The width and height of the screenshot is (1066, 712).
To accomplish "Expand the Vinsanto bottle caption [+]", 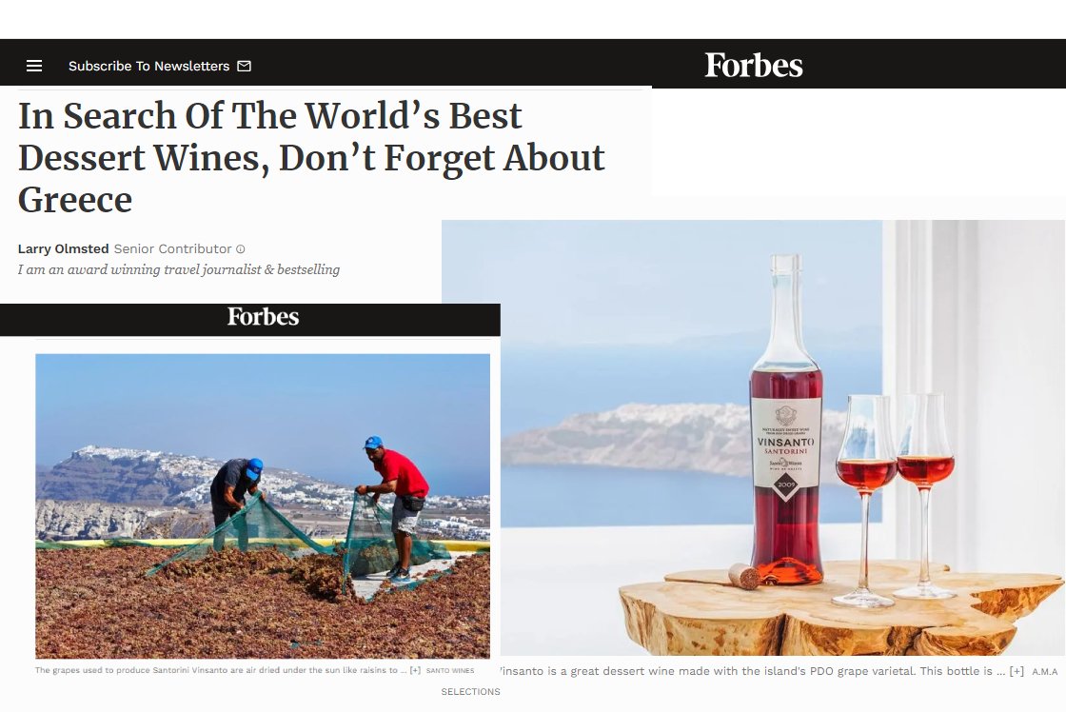I will (1017, 671).
